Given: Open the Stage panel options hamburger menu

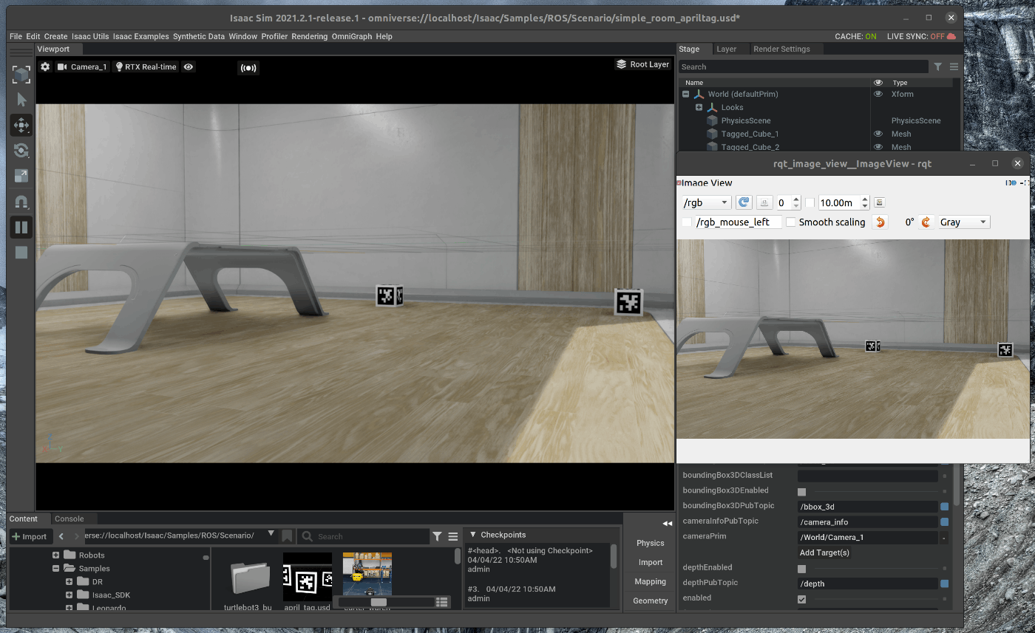Looking at the screenshot, I should 954,66.
